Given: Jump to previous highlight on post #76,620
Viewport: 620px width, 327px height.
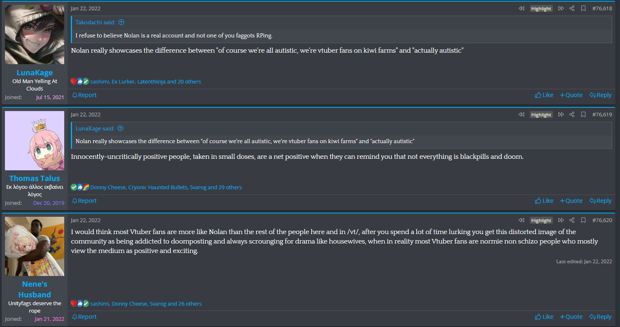Looking at the screenshot, I should [521, 220].
